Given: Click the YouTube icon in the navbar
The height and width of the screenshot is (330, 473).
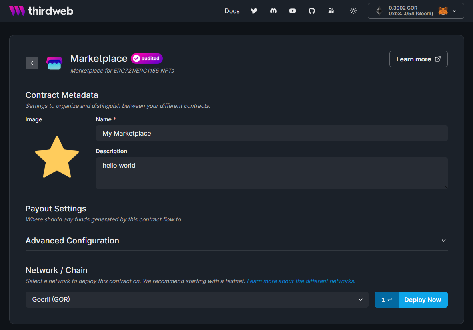Looking at the screenshot, I should point(293,11).
